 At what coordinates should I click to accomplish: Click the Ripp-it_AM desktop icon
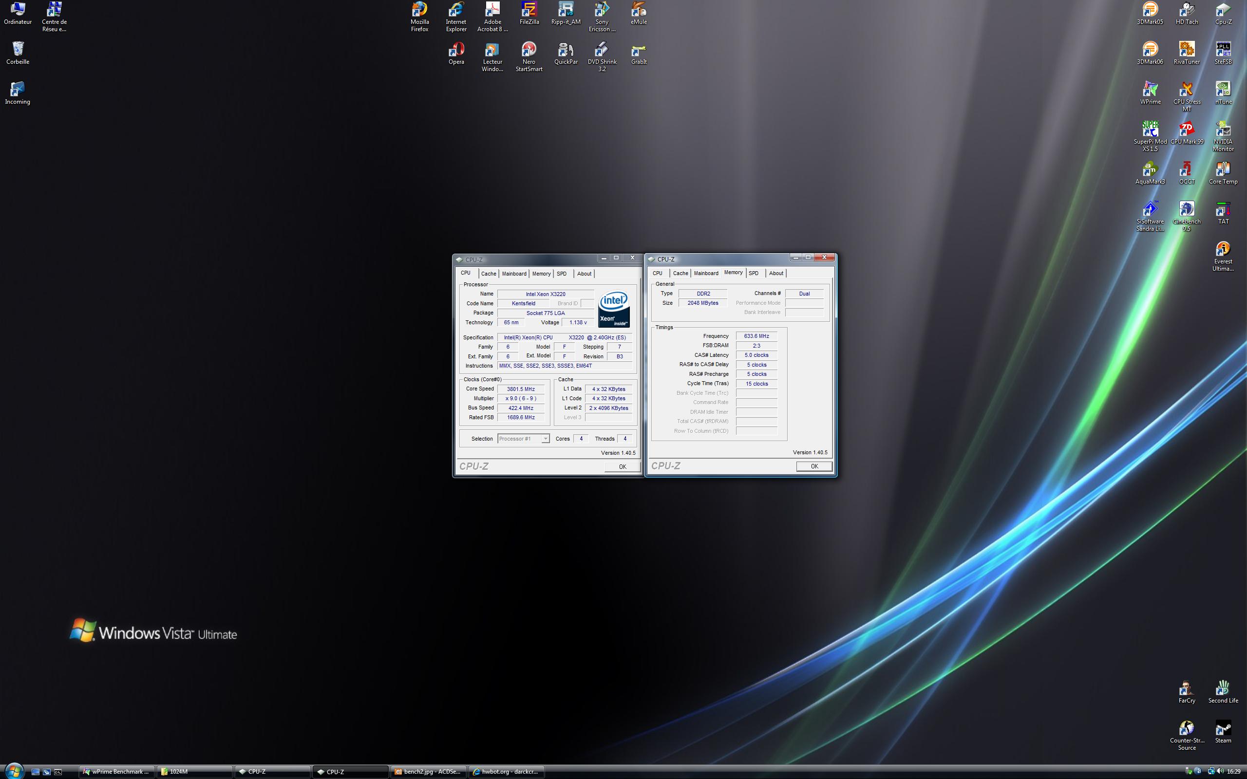pos(566,14)
